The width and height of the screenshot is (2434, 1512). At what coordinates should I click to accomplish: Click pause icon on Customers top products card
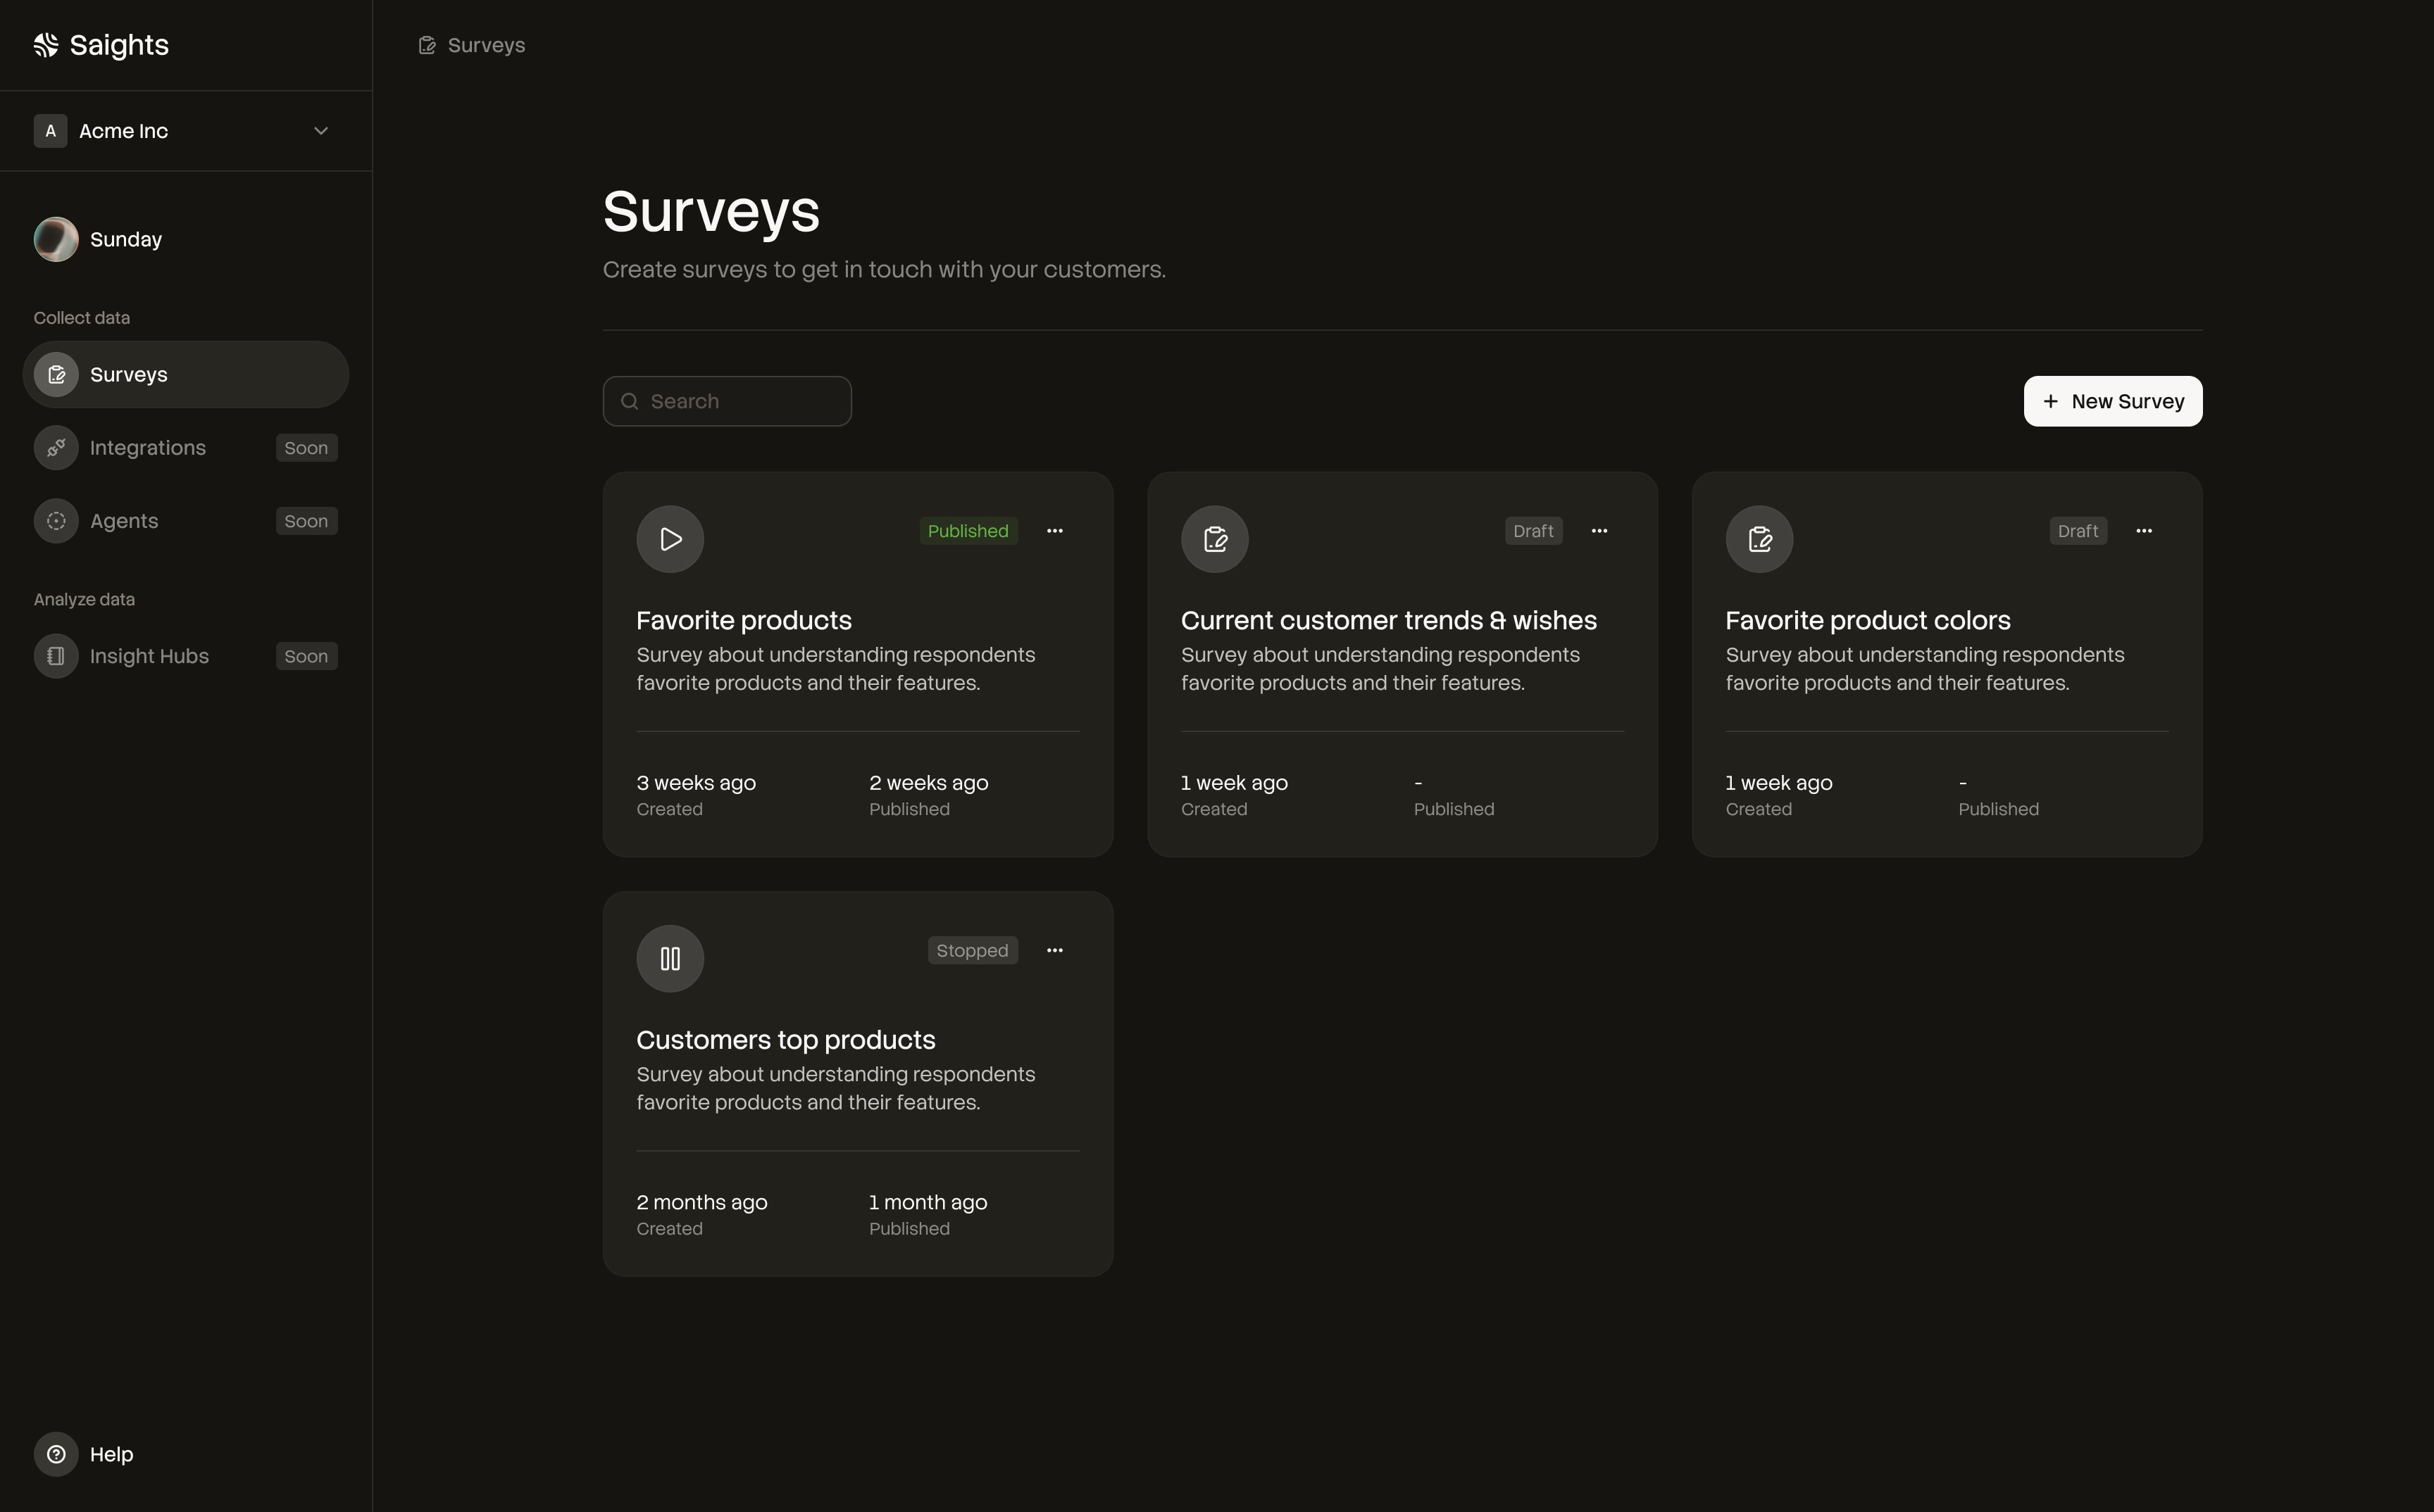[x=670, y=958]
